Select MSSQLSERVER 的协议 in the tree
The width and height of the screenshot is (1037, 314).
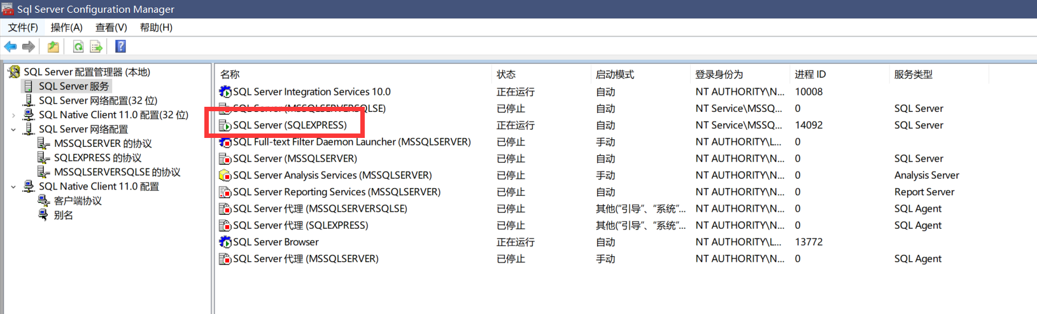tap(103, 144)
